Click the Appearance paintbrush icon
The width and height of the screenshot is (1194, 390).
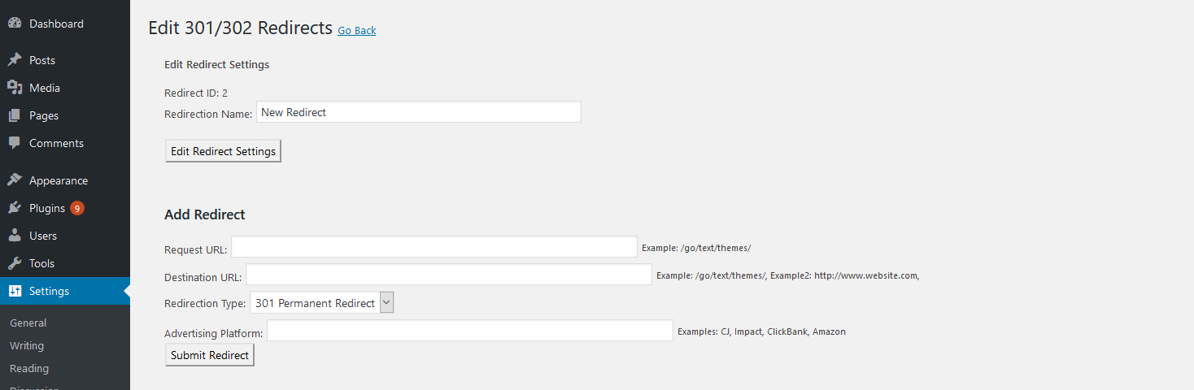pos(15,180)
